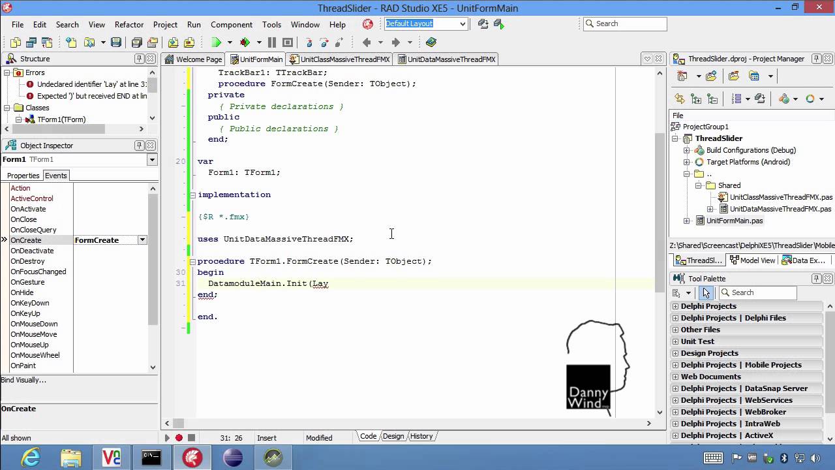This screenshot has width=835, height=470.
Task: Click the Sync swap arrows icon in Project Manager
Action: click(680, 99)
